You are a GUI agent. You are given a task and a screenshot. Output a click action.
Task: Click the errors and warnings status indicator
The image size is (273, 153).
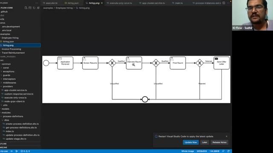25,151
